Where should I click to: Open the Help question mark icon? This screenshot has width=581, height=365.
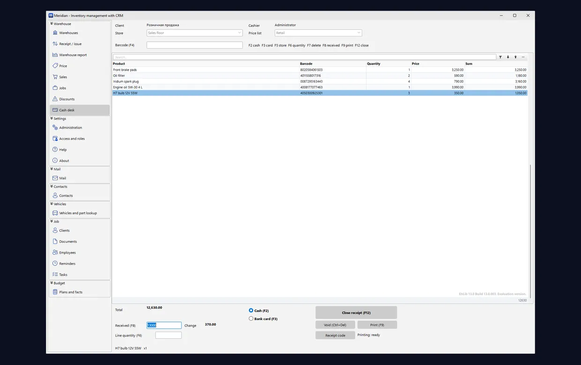[55, 150]
